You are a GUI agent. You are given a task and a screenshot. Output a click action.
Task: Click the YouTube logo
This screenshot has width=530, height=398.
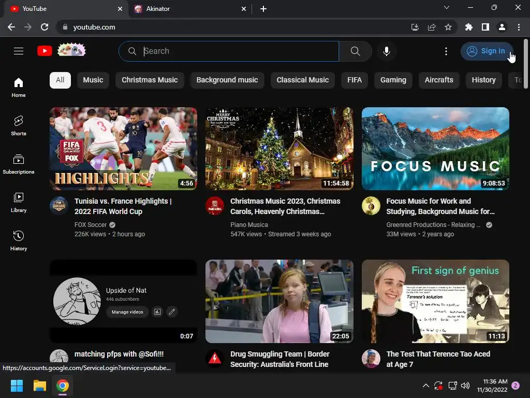coord(45,51)
